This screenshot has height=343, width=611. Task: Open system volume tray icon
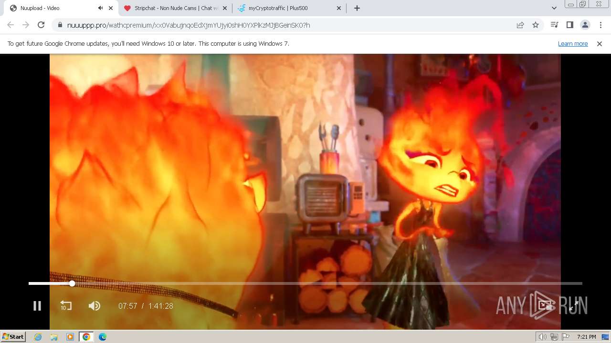(543, 337)
